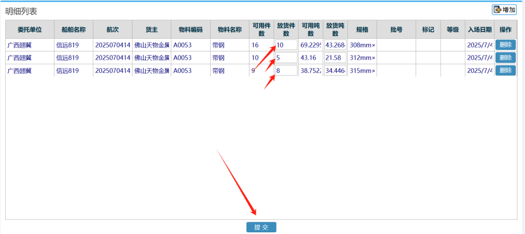525x234 pixels.
Task: Submit the form with 提交 button
Action: point(261,227)
